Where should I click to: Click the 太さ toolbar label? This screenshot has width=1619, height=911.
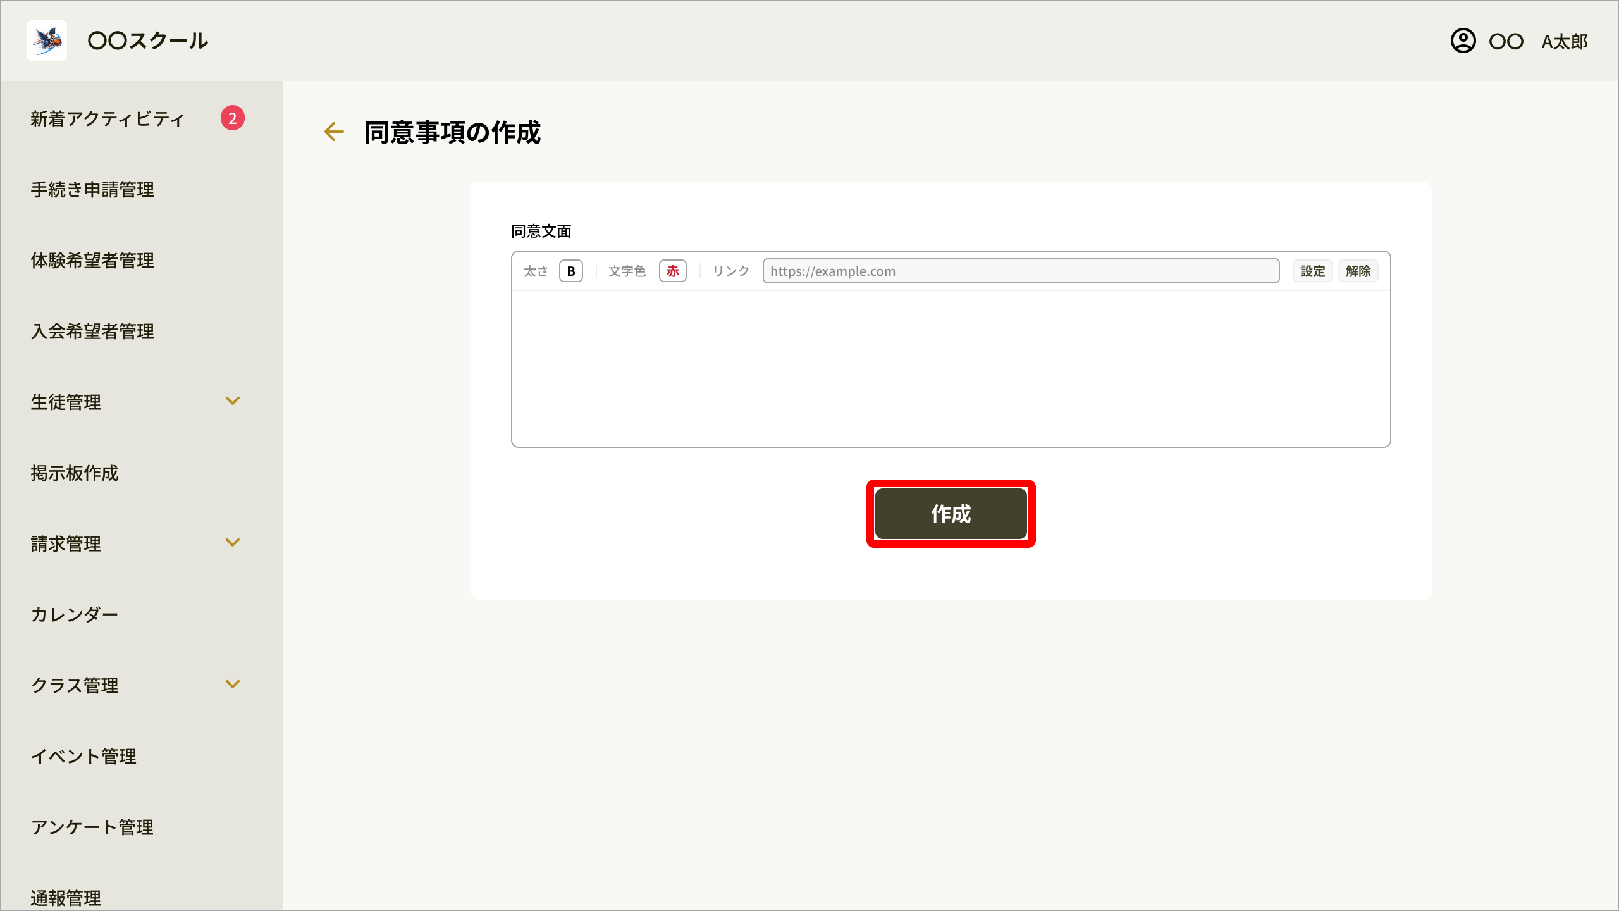pos(536,271)
